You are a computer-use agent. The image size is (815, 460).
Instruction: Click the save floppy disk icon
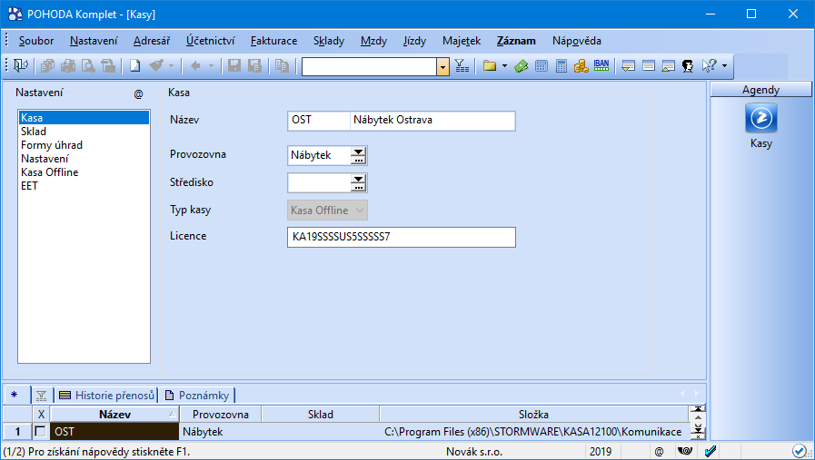point(234,65)
